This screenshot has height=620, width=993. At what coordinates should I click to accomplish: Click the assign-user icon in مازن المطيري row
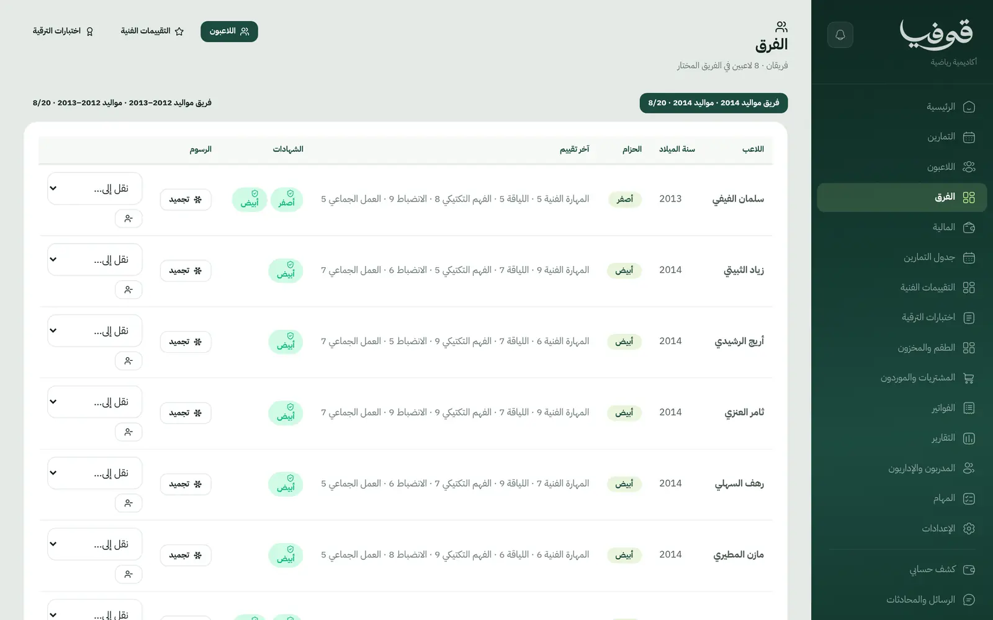pos(128,574)
